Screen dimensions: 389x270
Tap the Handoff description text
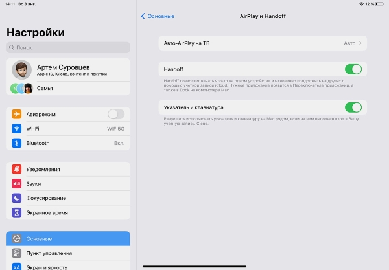[259, 85]
